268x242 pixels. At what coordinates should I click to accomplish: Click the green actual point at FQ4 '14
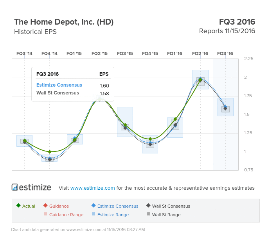coord(50,151)
